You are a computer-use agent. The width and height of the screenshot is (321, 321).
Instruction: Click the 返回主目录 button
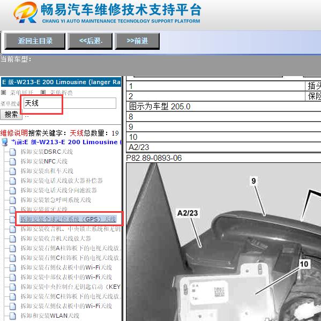click(35, 41)
